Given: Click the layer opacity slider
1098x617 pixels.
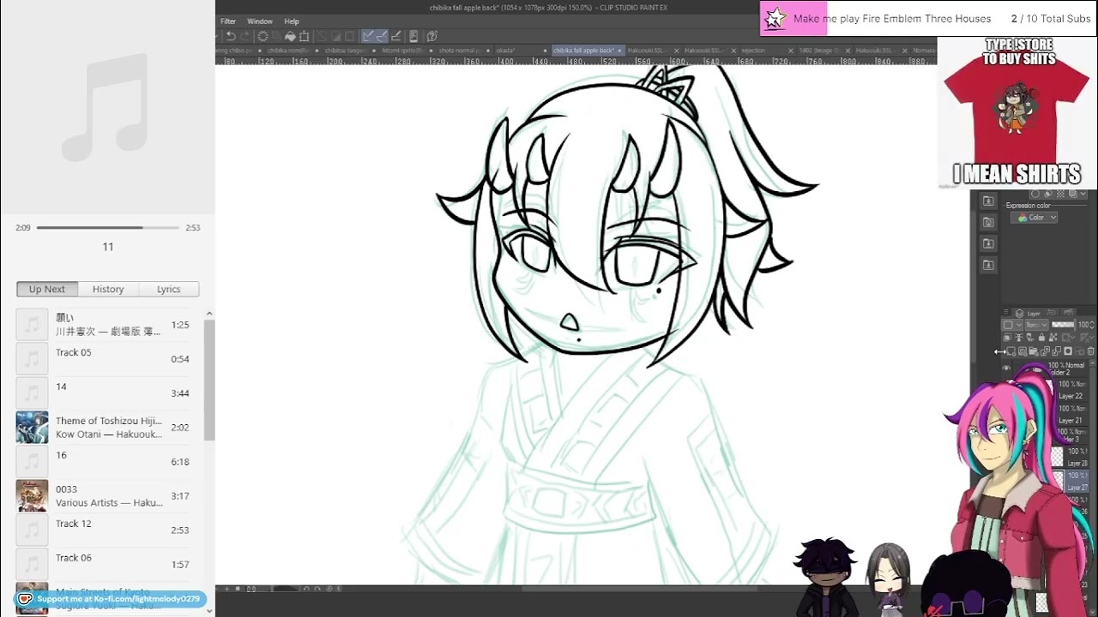Looking at the screenshot, I should coord(1063,325).
